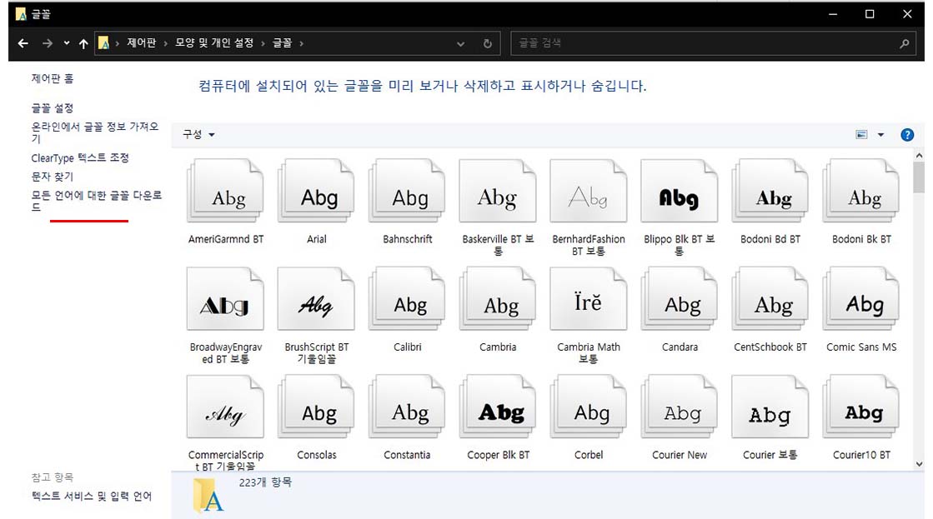Open the AmeriGarmnd BT font icon
The width and height of the screenshot is (933, 519).
pyautogui.click(x=225, y=192)
